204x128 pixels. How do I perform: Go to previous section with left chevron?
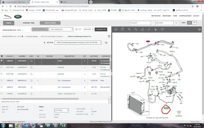(x=44, y=42)
